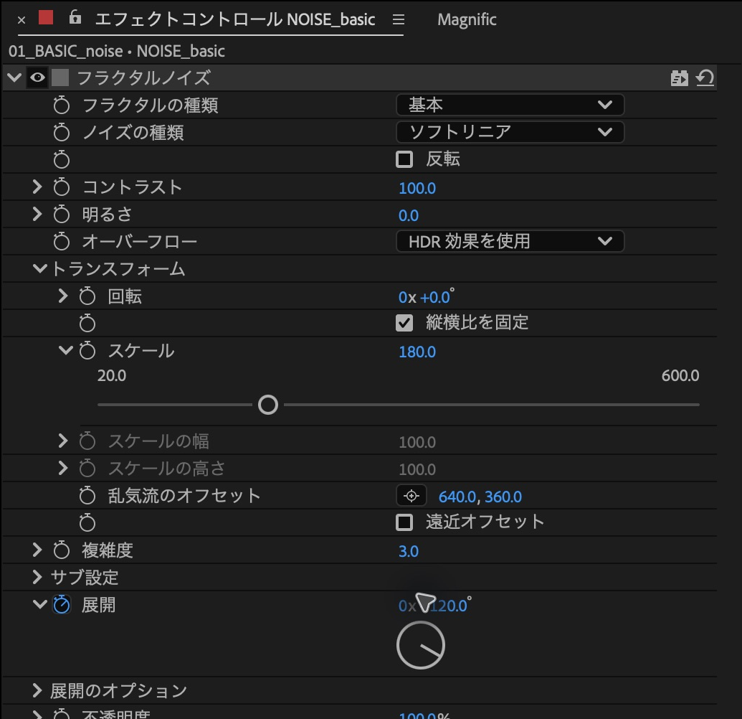Open フラクタルノイズ preset save icon

pyautogui.click(x=679, y=77)
